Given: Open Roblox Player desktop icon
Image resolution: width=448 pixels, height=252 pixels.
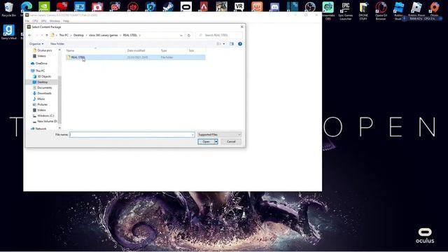Looking at the screenshot, I should [x=416, y=9].
